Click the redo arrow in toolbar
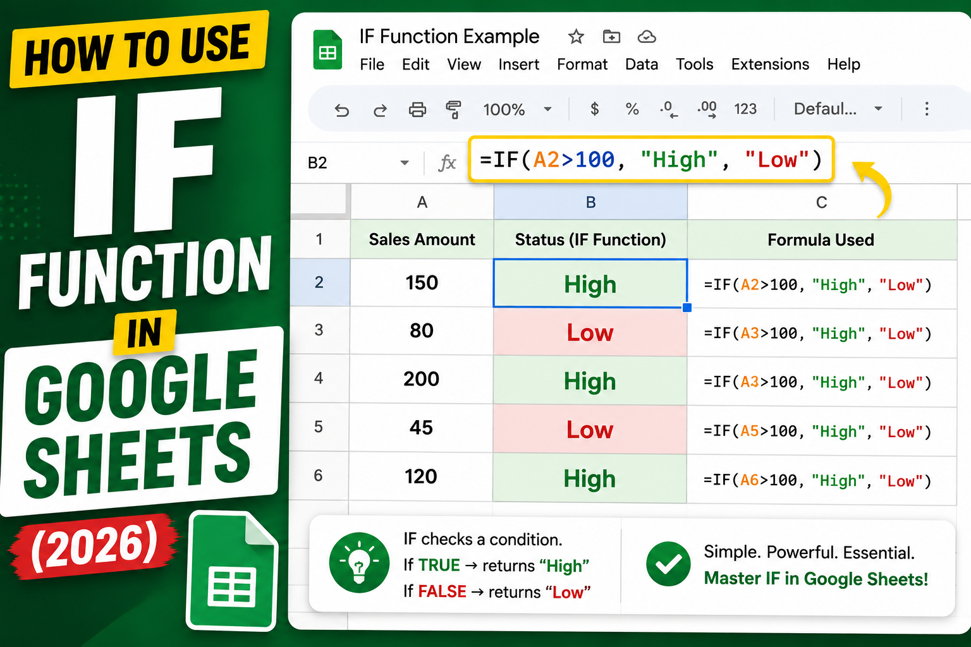This screenshot has width=971, height=647. point(379,111)
